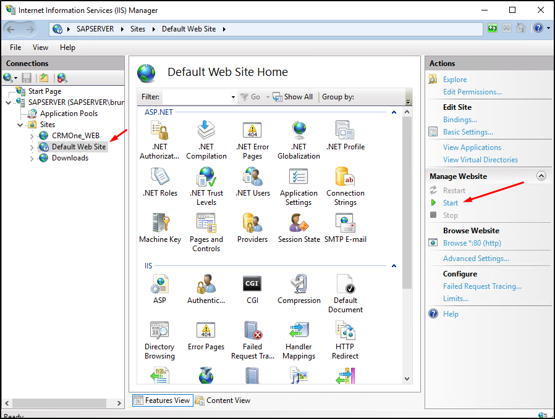
Task: Open the Filter dropdown box
Action: [x=233, y=97]
